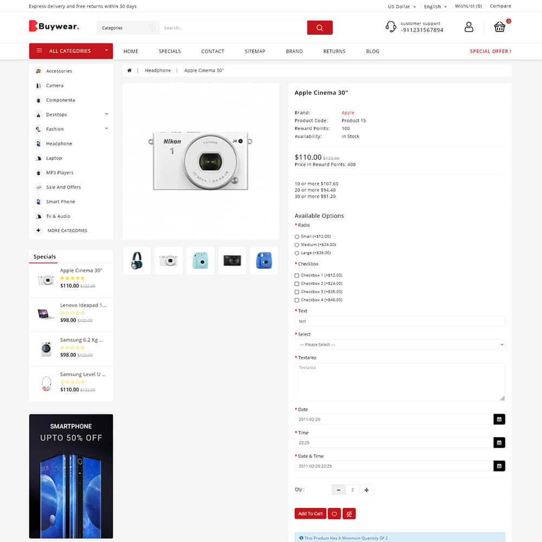
Task: Open the Specials menu item
Action: pyautogui.click(x=170, y=51)
